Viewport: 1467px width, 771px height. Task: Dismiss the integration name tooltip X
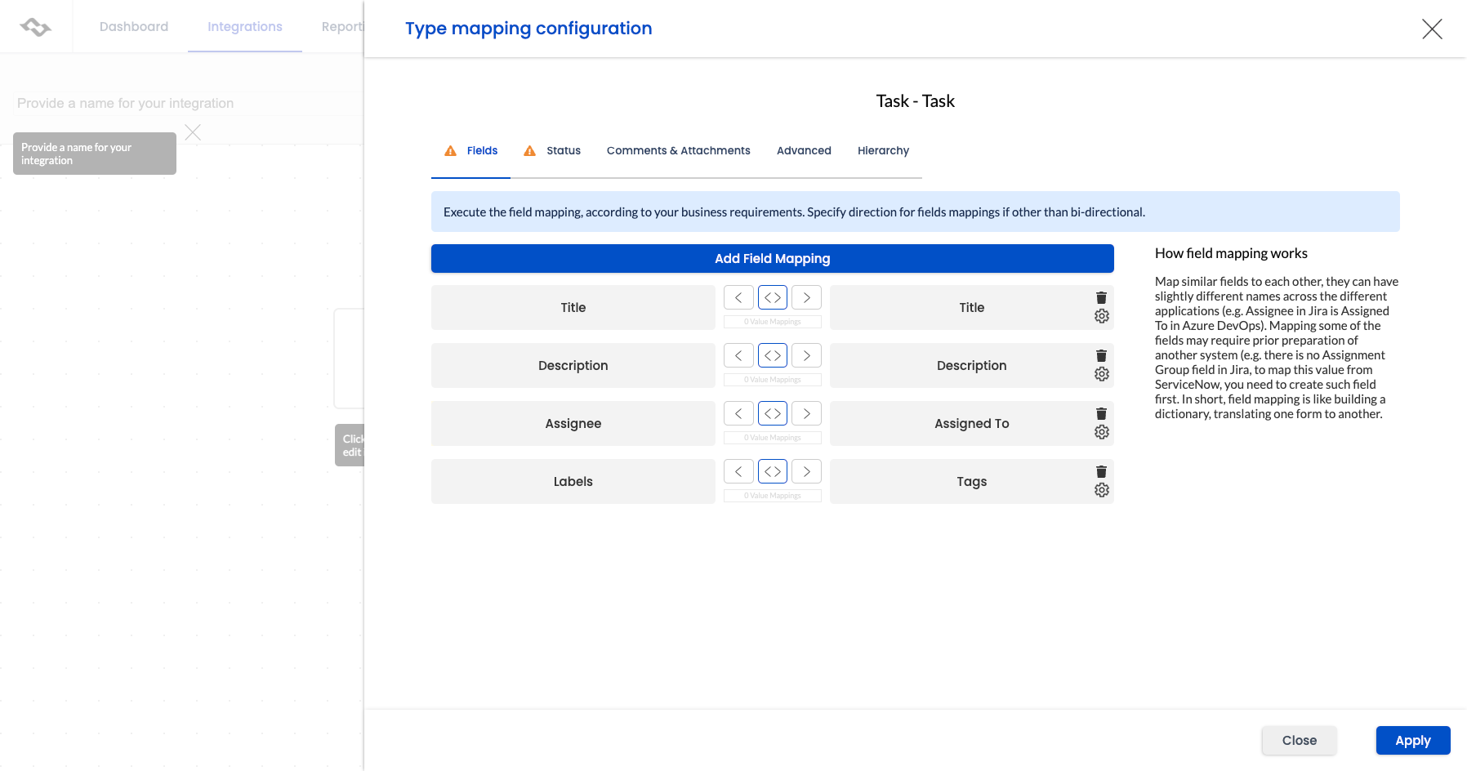193,132
